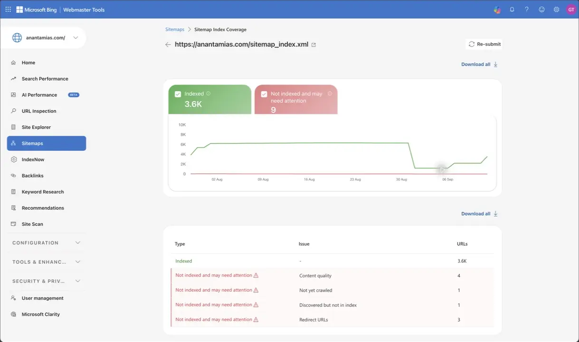Screen dimensions: 579x342
Task: Click the Microsoft Clarity icon
Action: pos(13,314)
